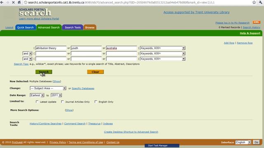Click third row first empty search field

[x=51, y=59]
